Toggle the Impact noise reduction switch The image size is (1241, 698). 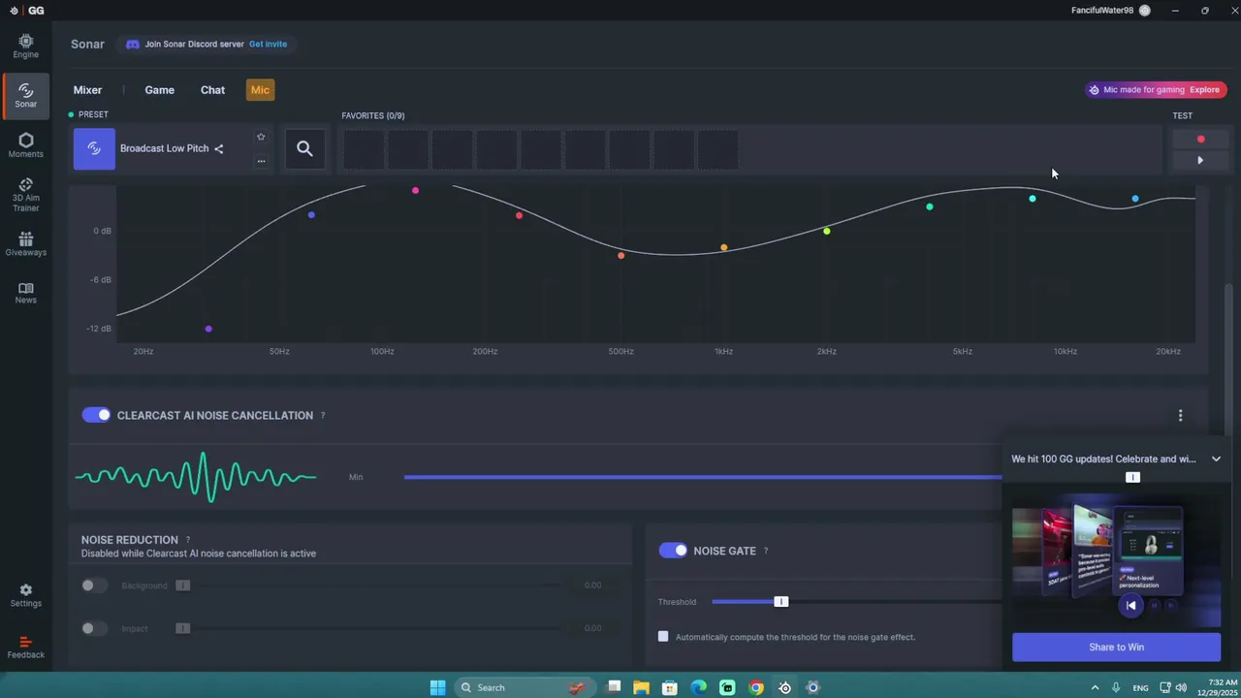pos(94,628)
